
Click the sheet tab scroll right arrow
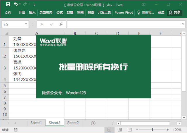pyautogui.click(x=15, y=123)
